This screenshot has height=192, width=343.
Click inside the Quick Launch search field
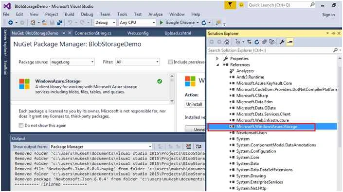(x=278, y=5)
